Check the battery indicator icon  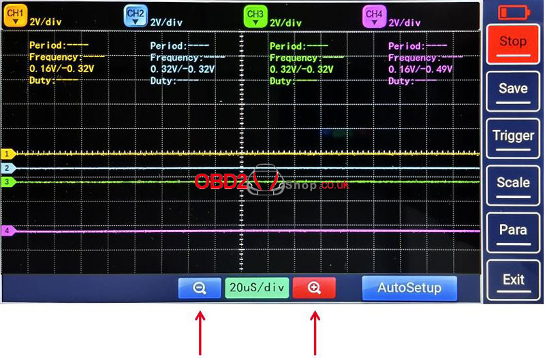click(x=512, y=12)
